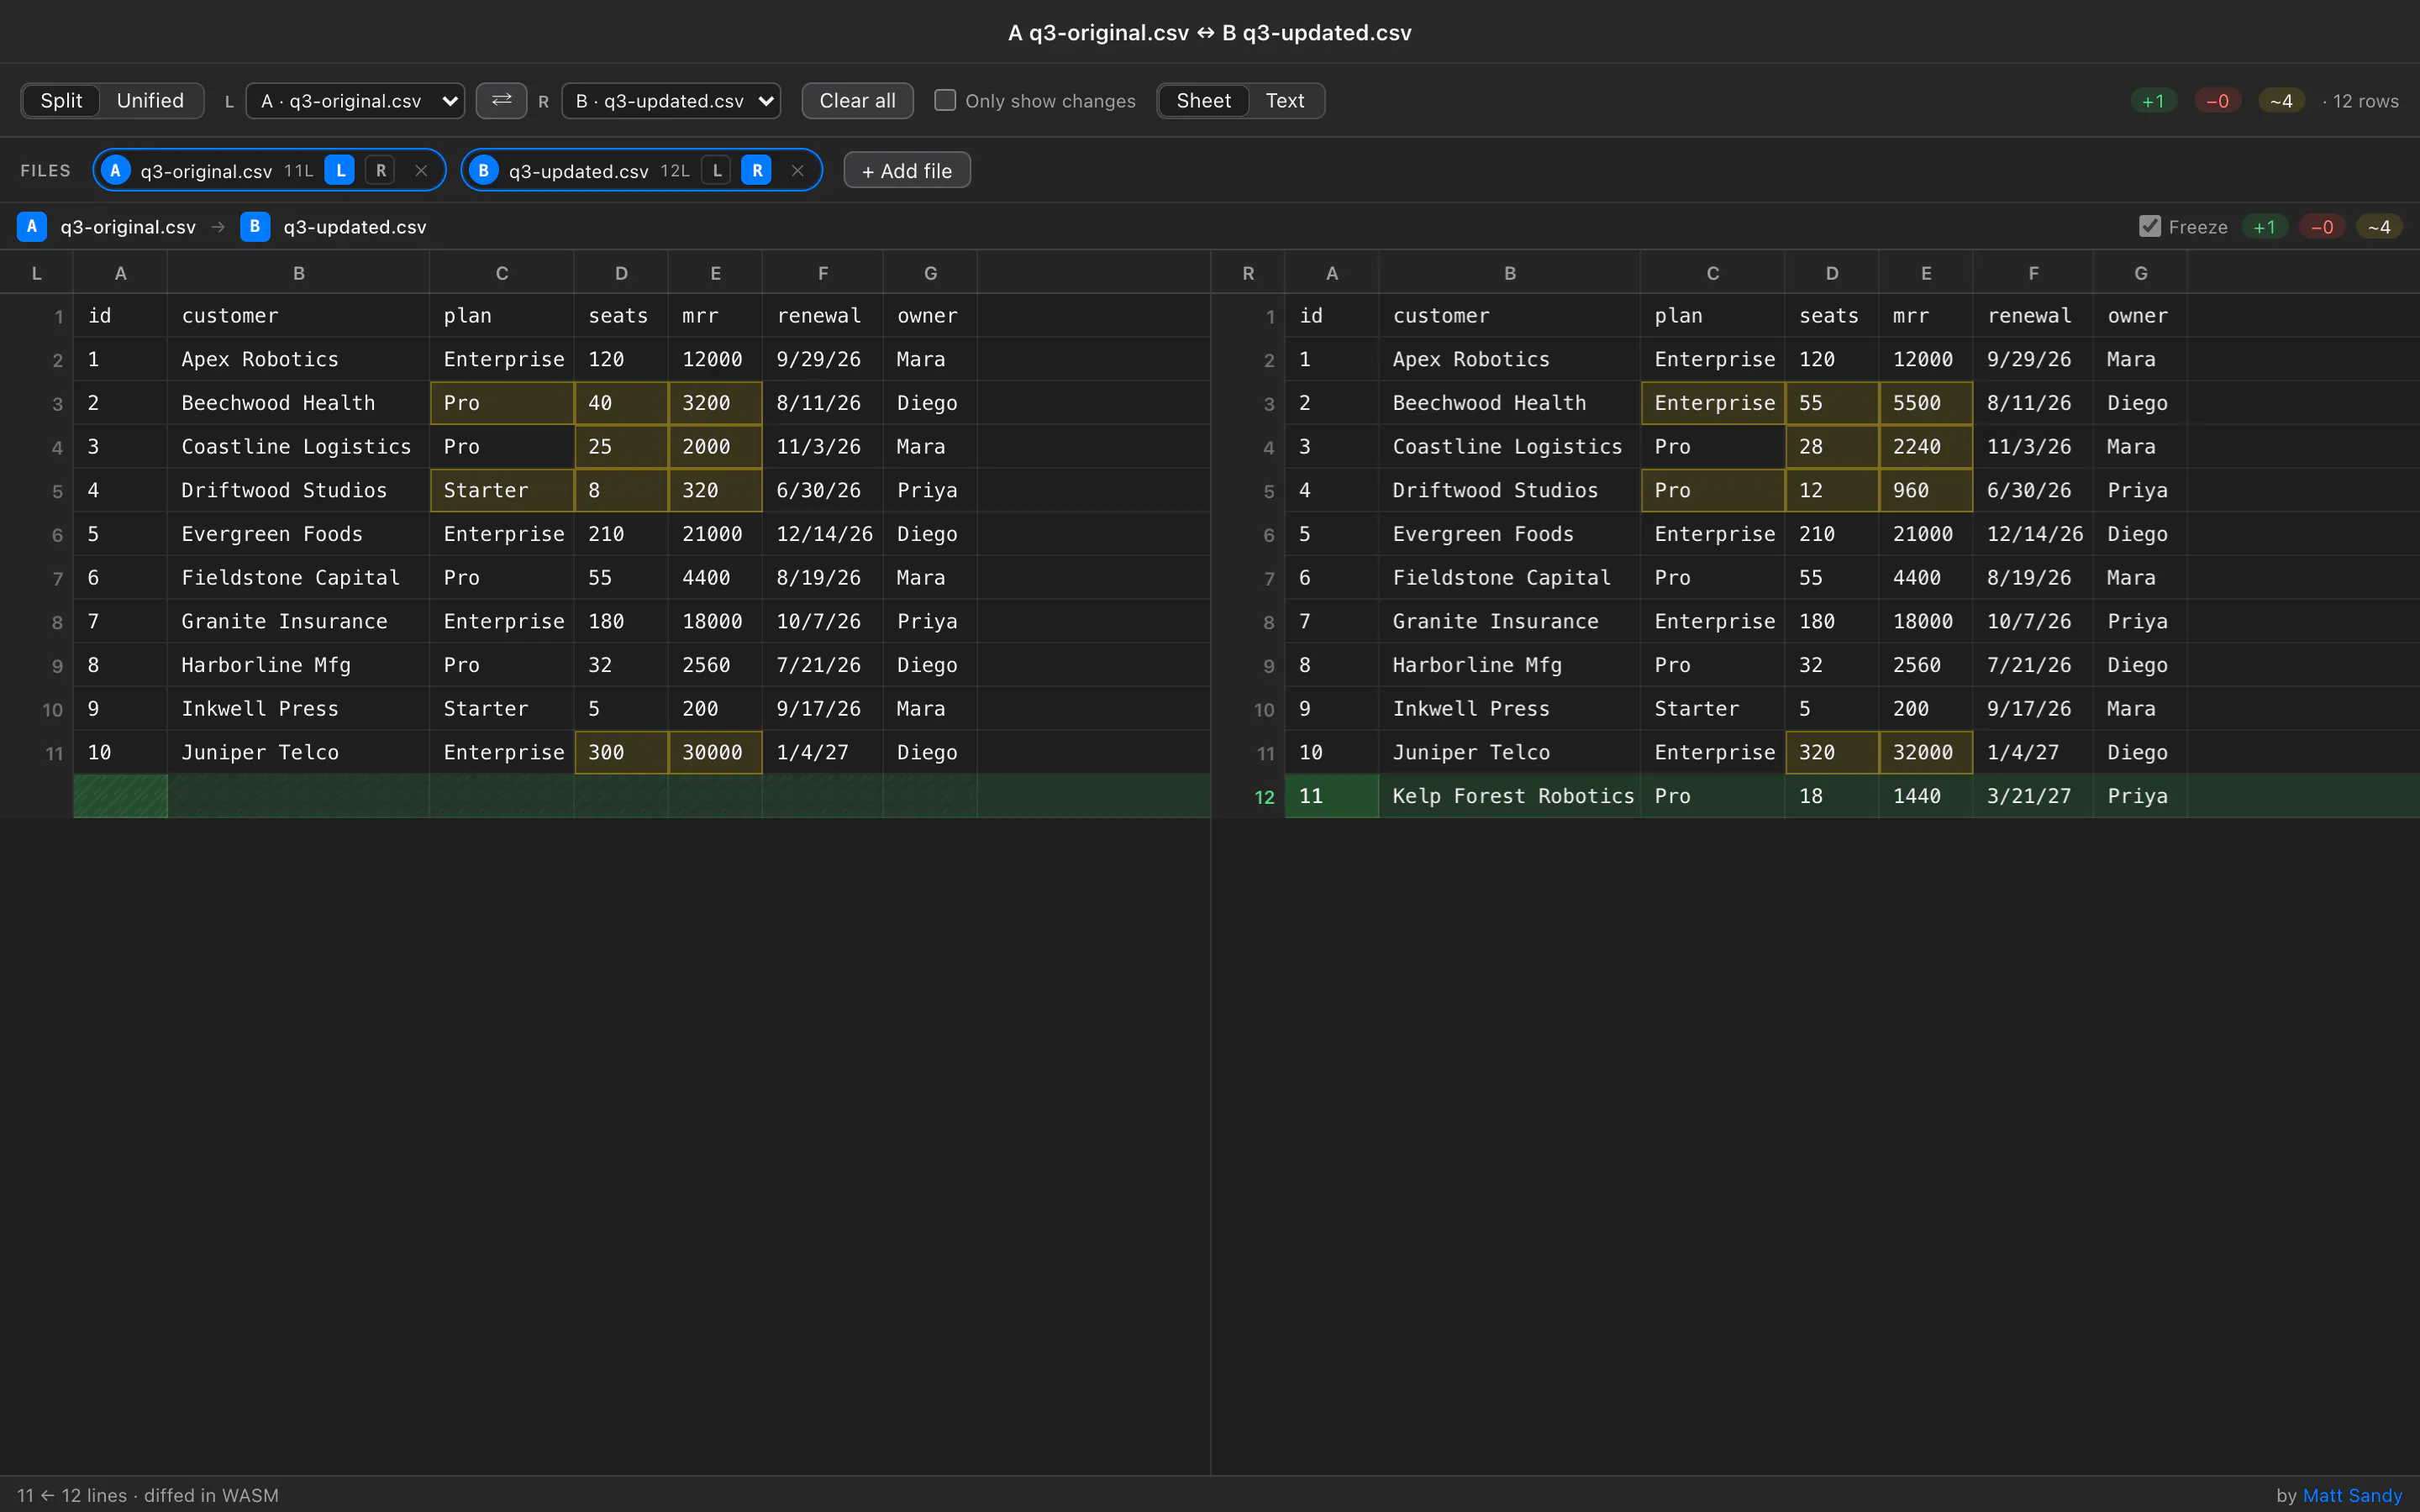Select the Text mode tab
Image resolution: width=2420 pixels, height=1512 pixels.
tap(1285, 100)
